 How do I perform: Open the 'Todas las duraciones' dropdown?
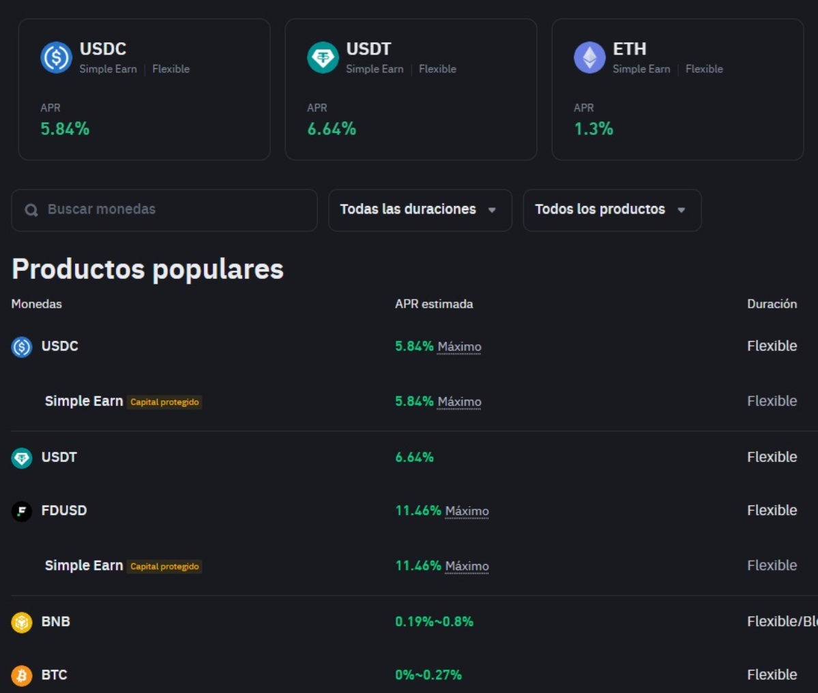(x=420, y=210)
